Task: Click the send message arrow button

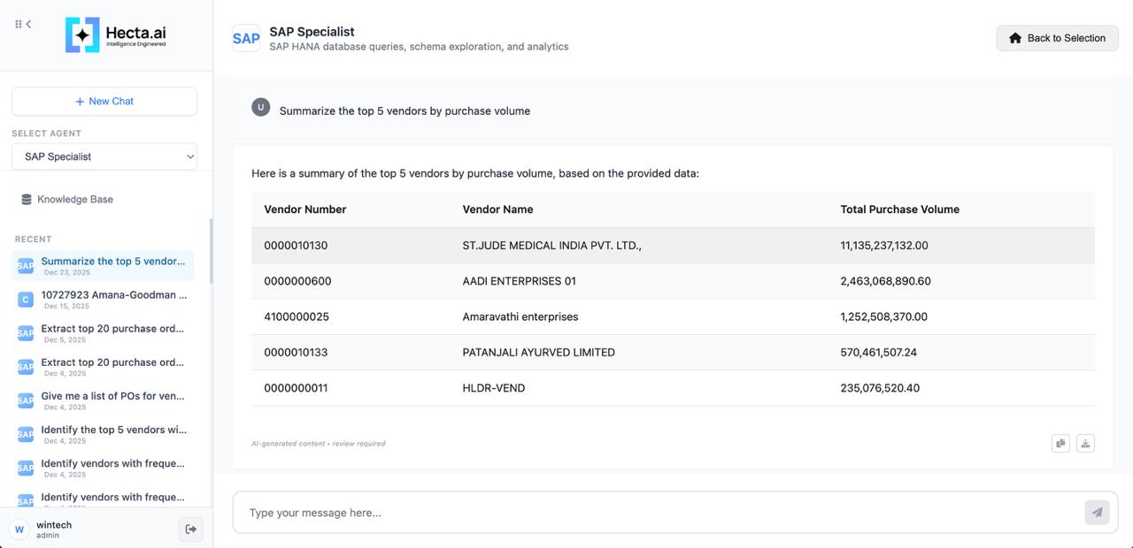Action: click(x=1097, y=512)
